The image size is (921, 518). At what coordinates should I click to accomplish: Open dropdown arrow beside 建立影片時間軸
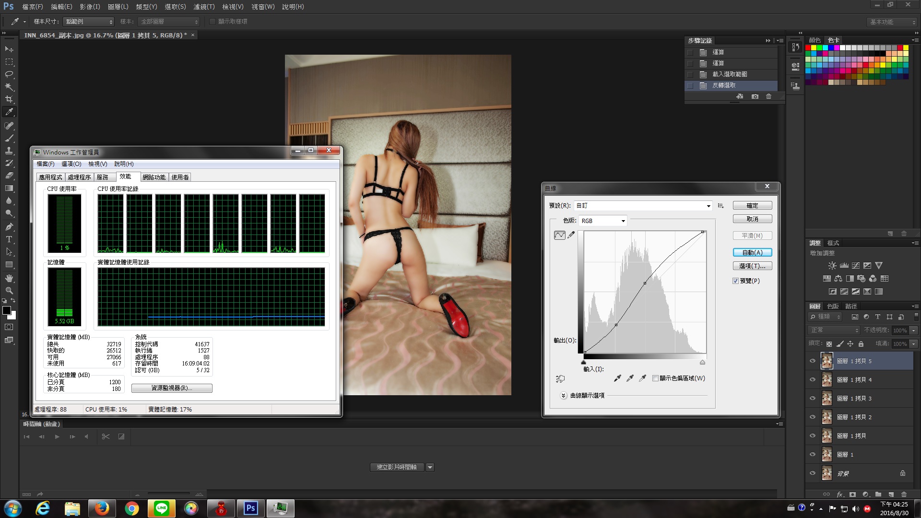click(x=430, y=468)
